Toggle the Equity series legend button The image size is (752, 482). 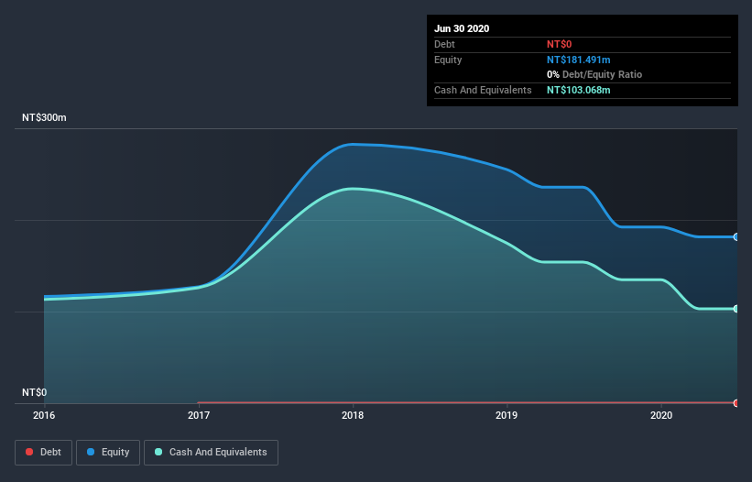(x=108, y=453)
